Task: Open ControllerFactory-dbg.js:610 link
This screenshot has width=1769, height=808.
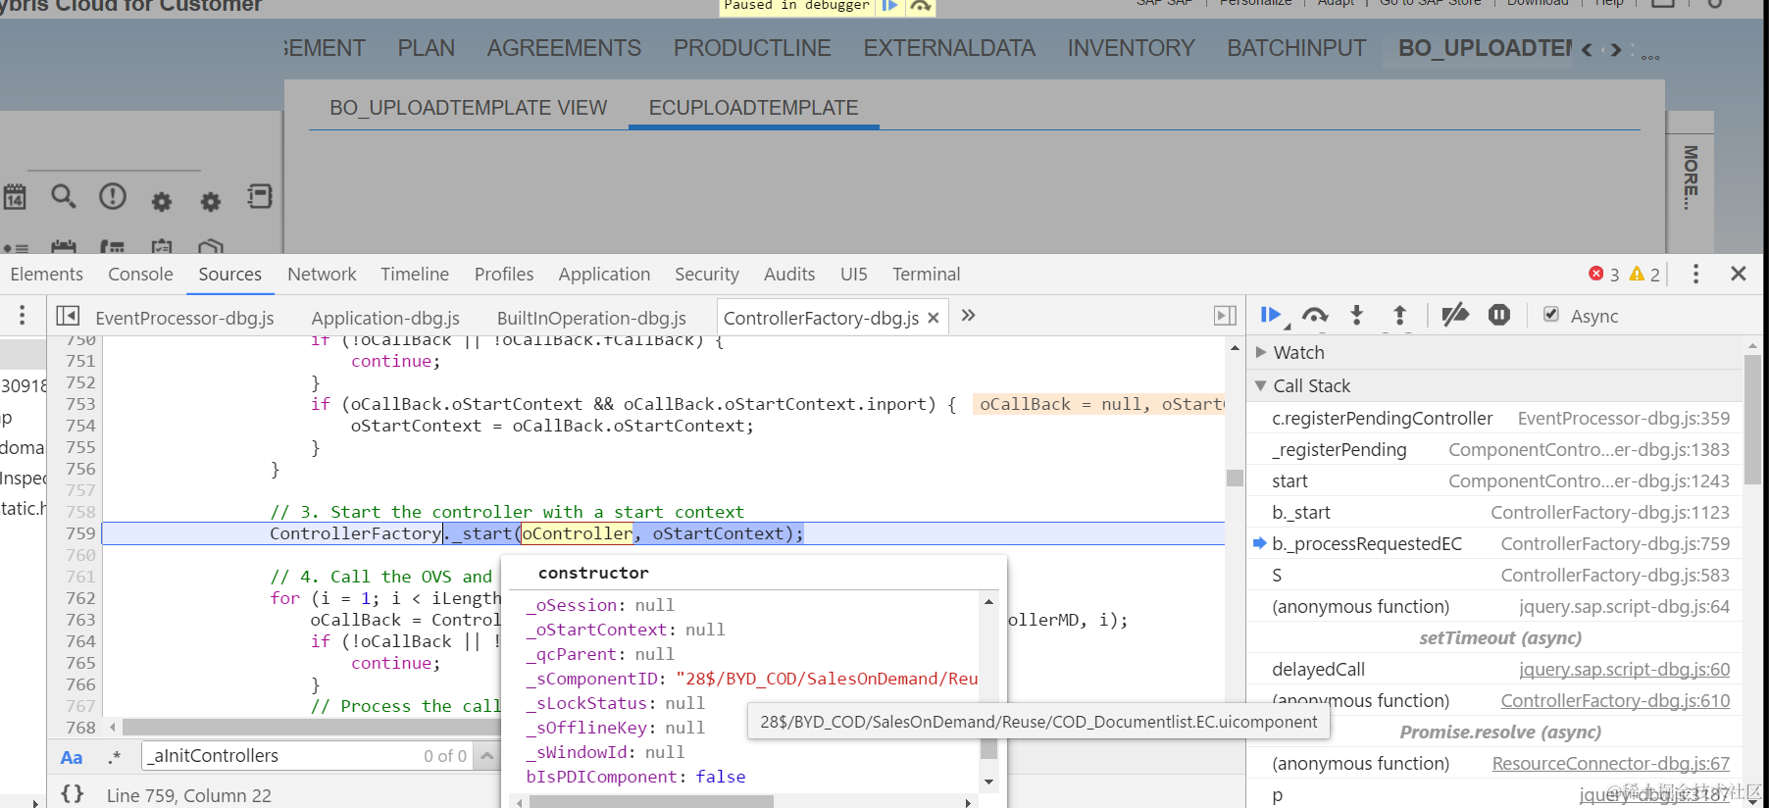Action: (1615, 701)
